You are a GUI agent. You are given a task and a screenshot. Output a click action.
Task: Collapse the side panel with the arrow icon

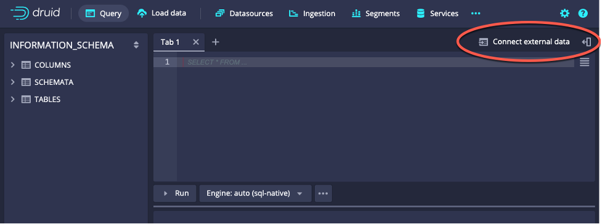(586, 42)
